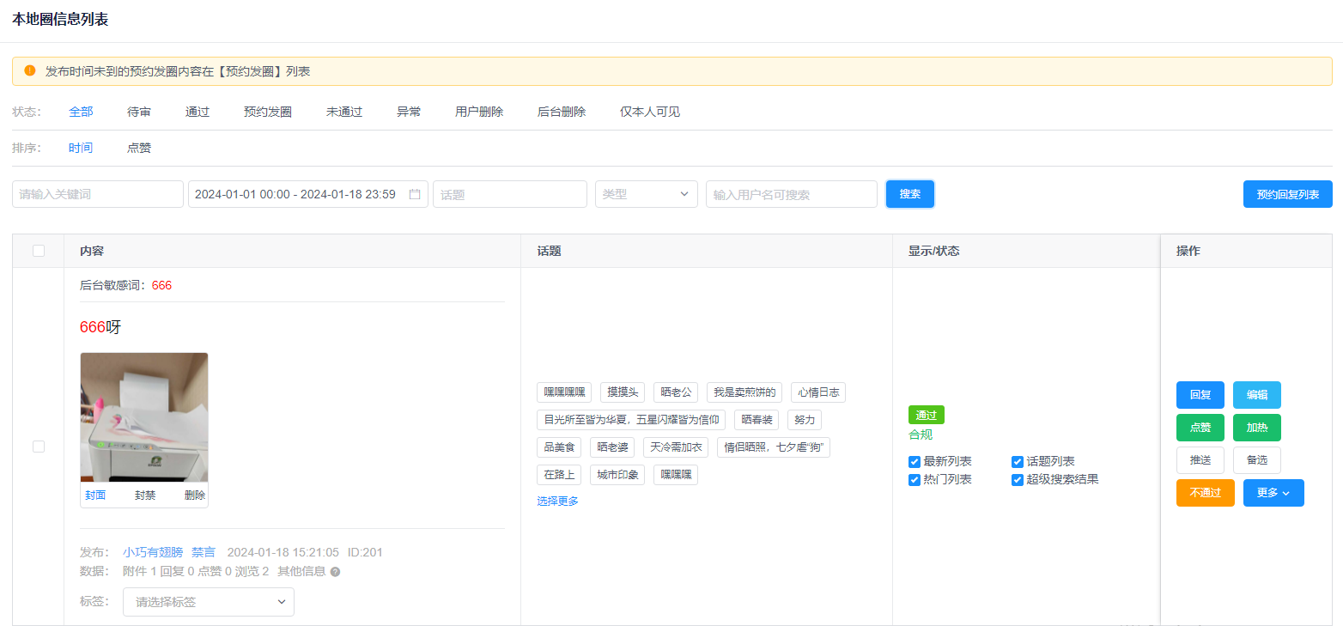Select the 全部 status filter
This screenshot has height=626, width=1343.
[81, 112]
